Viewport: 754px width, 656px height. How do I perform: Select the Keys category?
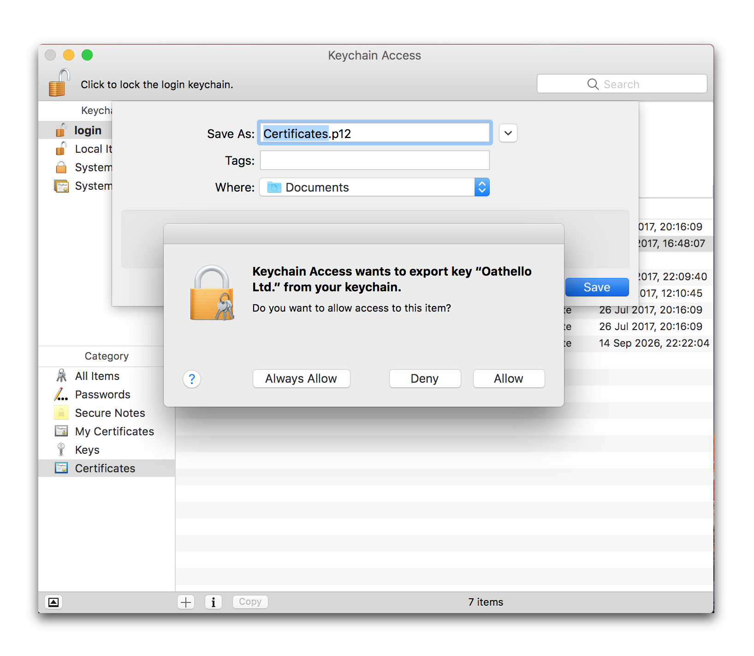87,450
